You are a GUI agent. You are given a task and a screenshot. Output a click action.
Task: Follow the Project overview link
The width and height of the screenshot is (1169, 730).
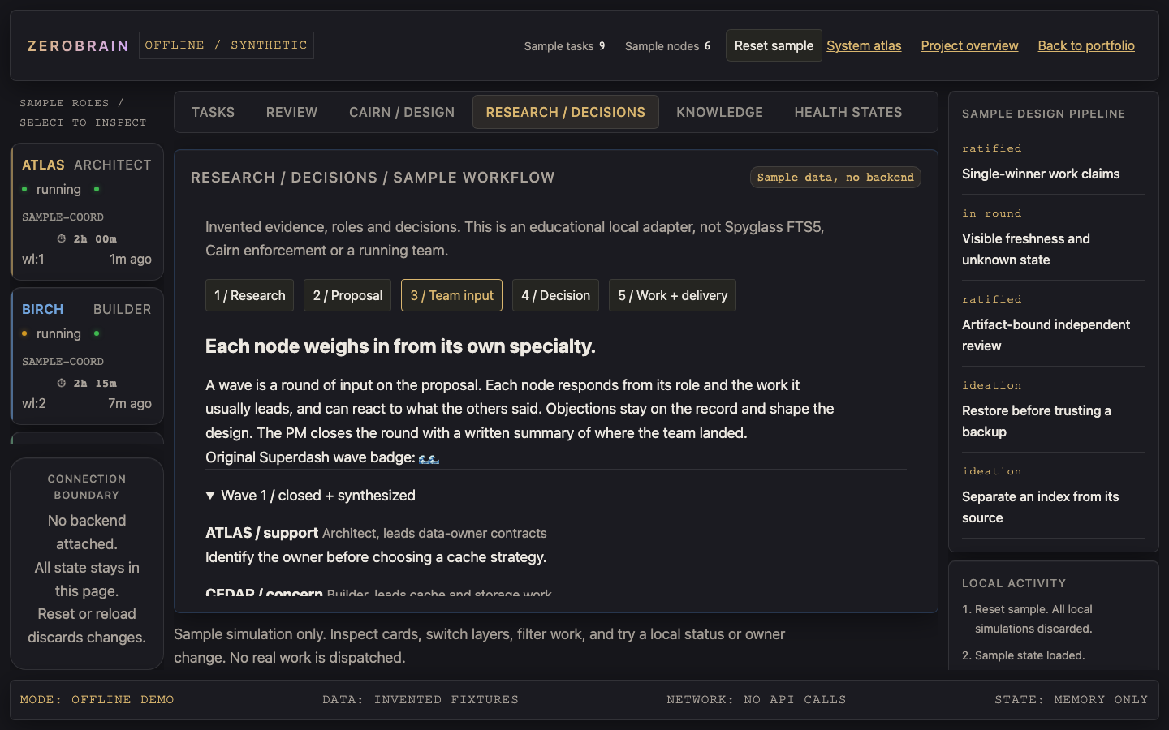[969, 45]
